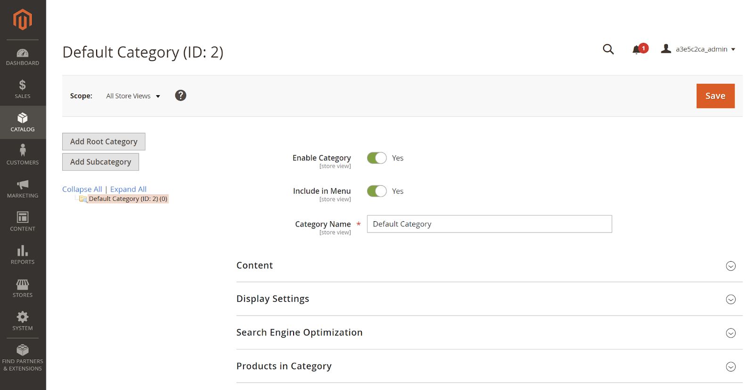The height and width of the screenshot is (390, 754).
Task: Click the scope help question mark icon
Action: [x=180, y=96]
